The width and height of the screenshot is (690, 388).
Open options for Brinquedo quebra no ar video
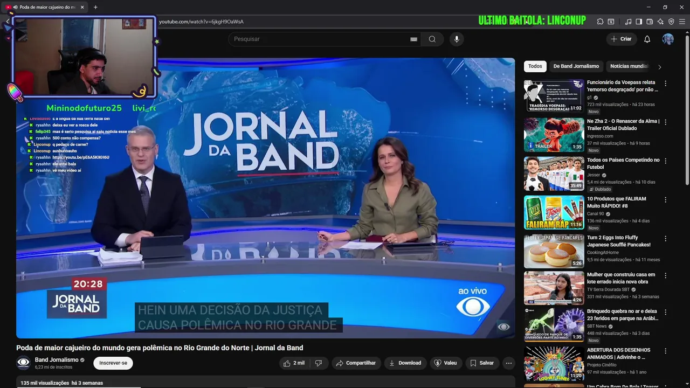[x=665, y=312]
